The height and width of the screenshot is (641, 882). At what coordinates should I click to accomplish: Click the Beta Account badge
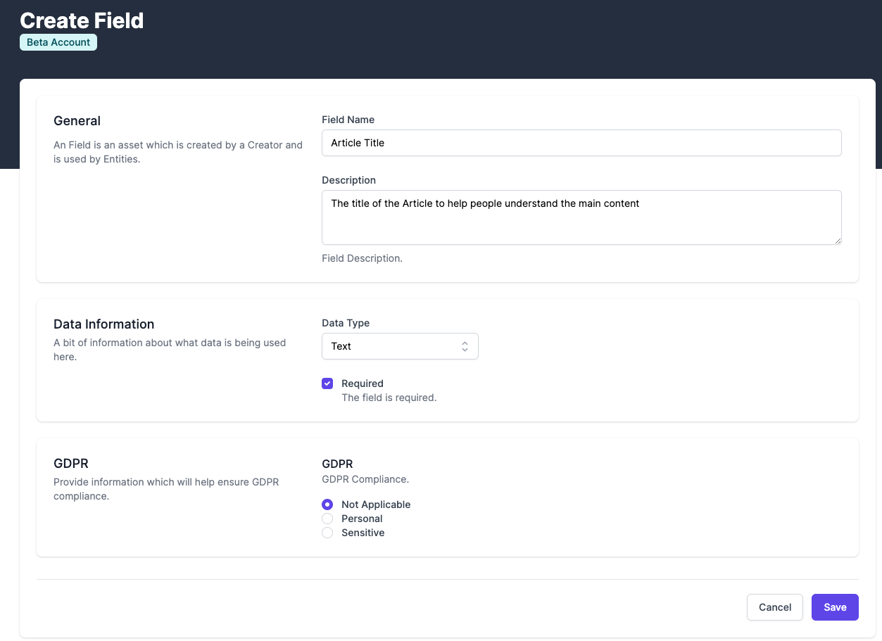pyautogui.click(x=58, y=42)
